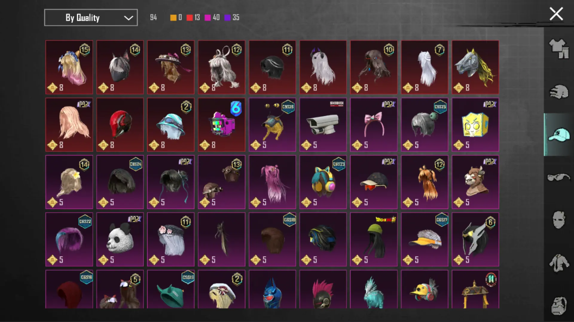Select the white panda head item
The width and height of the screenshot is (574, 322).
point(120,239)
